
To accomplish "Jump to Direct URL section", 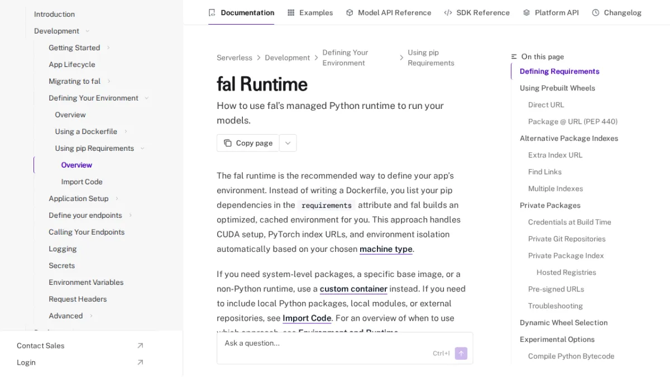I will tap(546, 105).
